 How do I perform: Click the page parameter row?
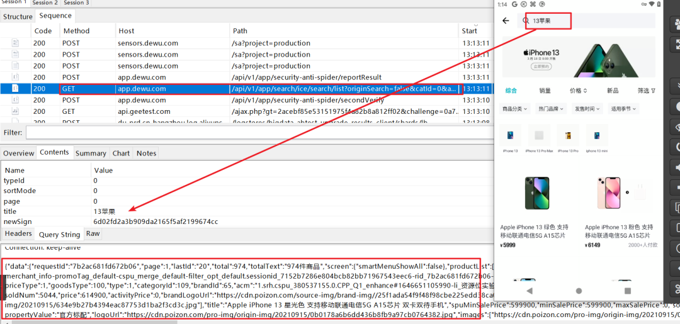[246, 201]
